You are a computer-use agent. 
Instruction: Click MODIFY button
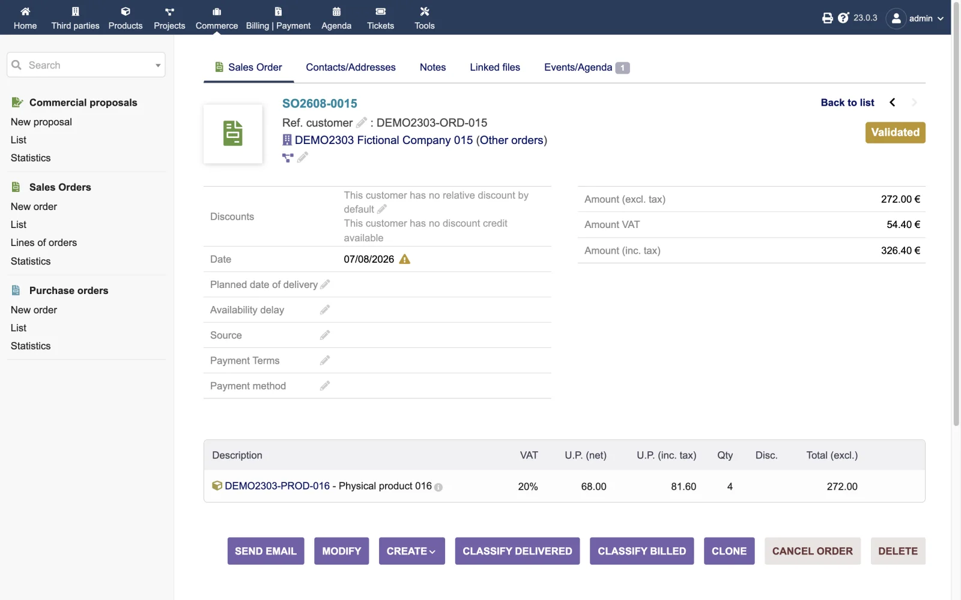pyautogui.click(x=341, y=551)
